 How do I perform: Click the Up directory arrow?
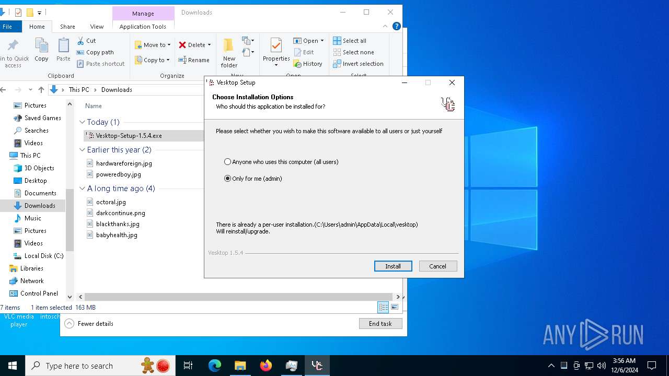pos(40,90)
